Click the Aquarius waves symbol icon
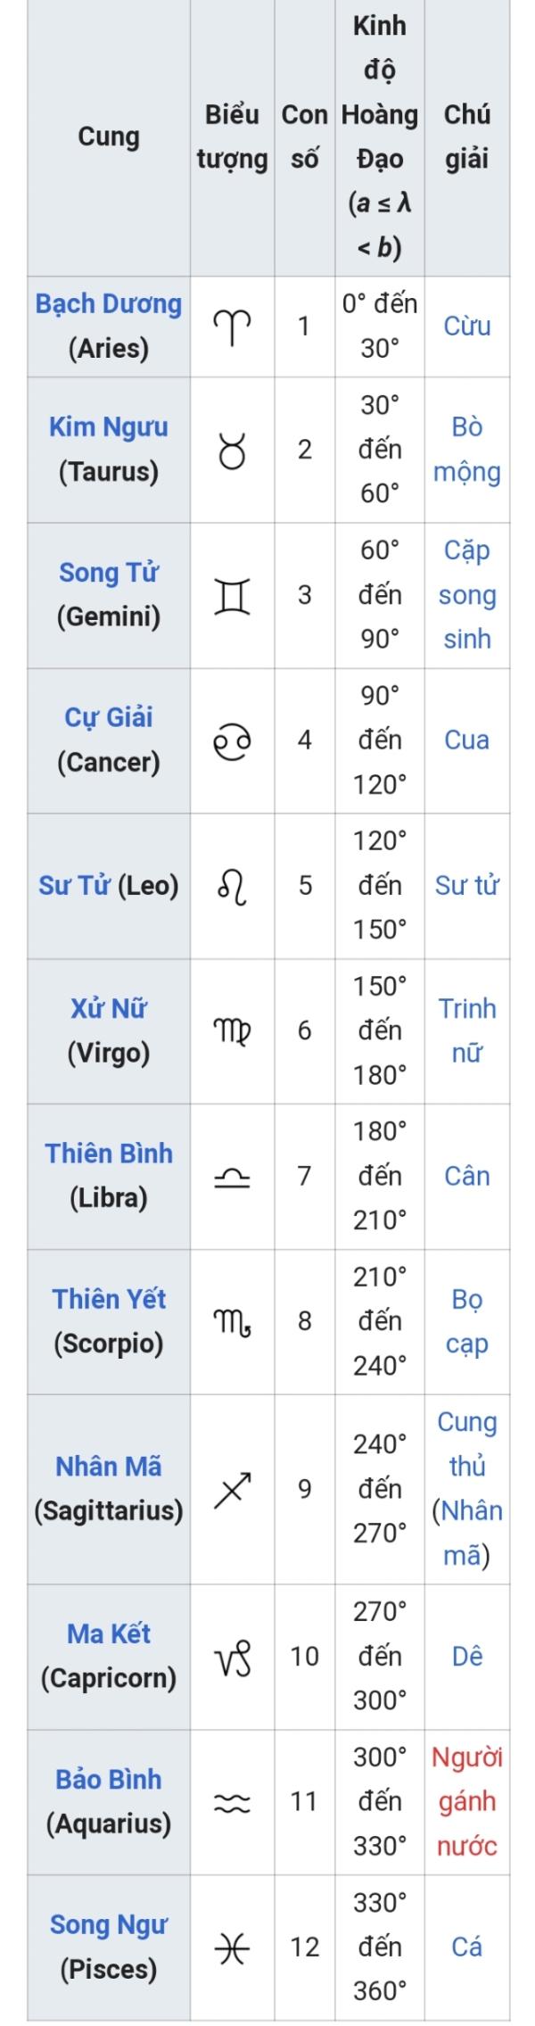Image resolution: width=535 pixels, height=2026 pixels. (x=232, y=1802)
